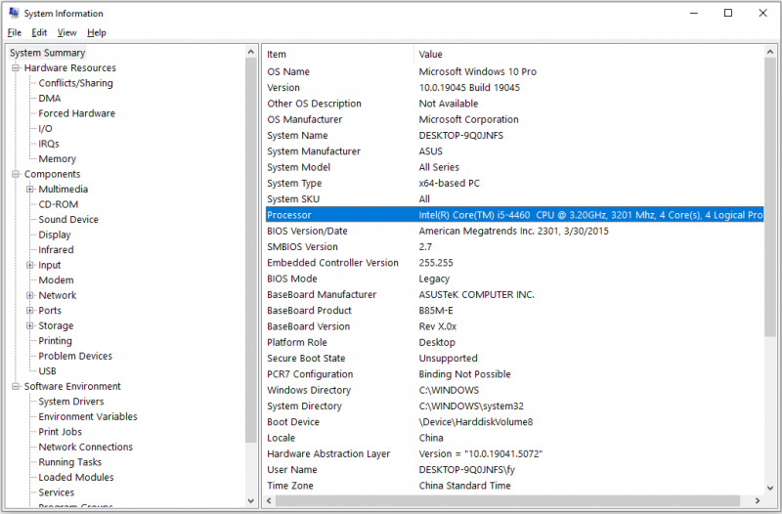Open the Help menu
The image size is (782, 514).
96,32
